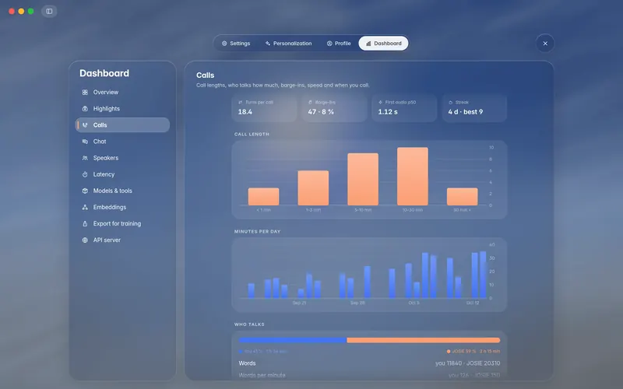This screenshot has height=389, width=623.
Task: Click the 'Oct 5' axis label
Action: pos(414,303)
